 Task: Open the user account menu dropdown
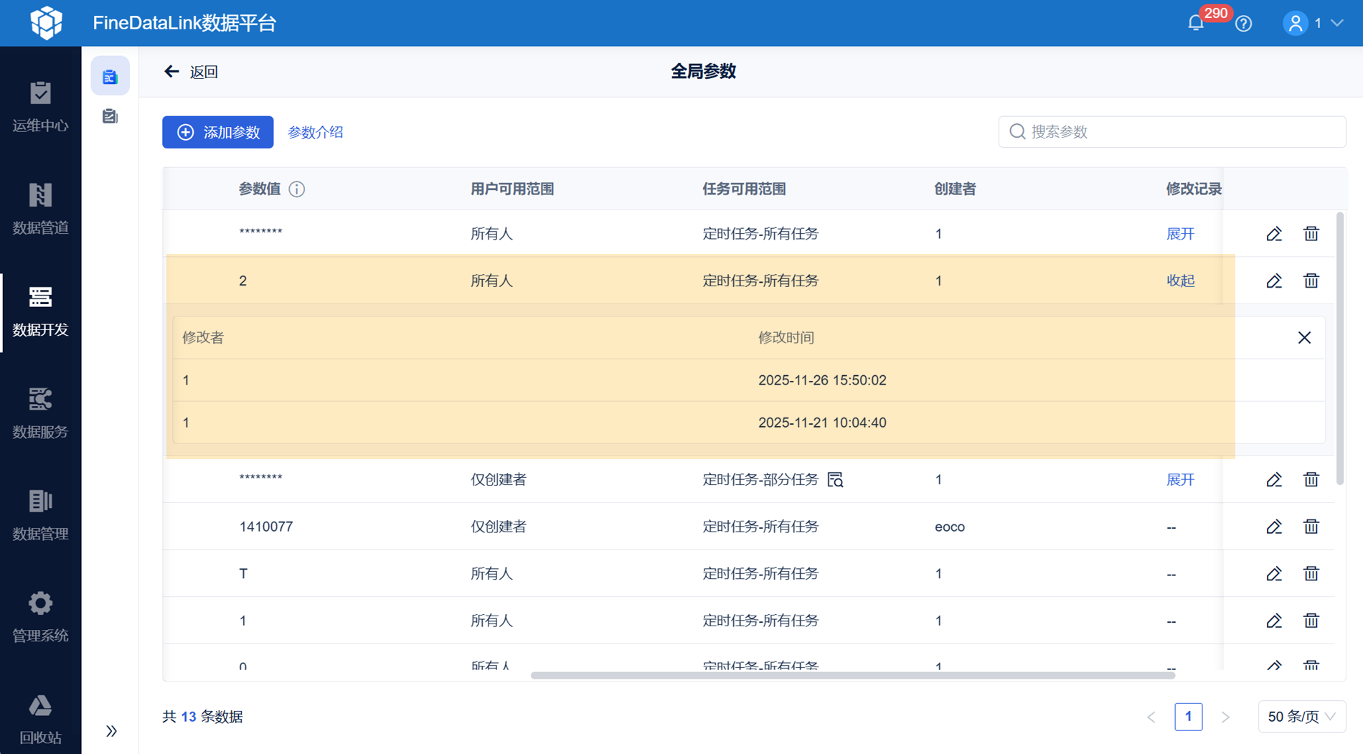point(1313,23)
